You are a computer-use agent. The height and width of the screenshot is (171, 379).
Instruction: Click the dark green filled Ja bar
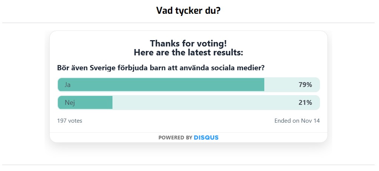(x=167, y=85)
